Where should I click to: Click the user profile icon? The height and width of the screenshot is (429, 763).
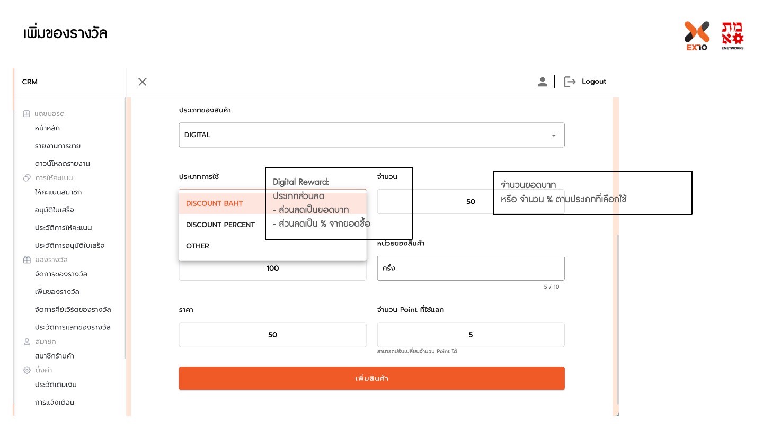[542, 82]
